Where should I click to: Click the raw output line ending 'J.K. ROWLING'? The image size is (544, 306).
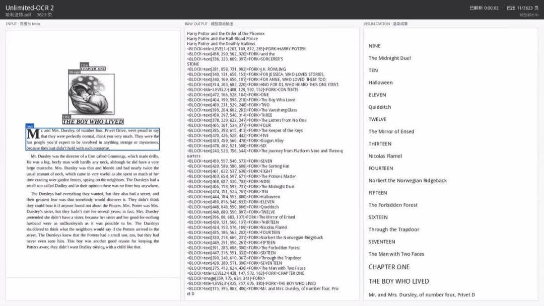(236, 69)
